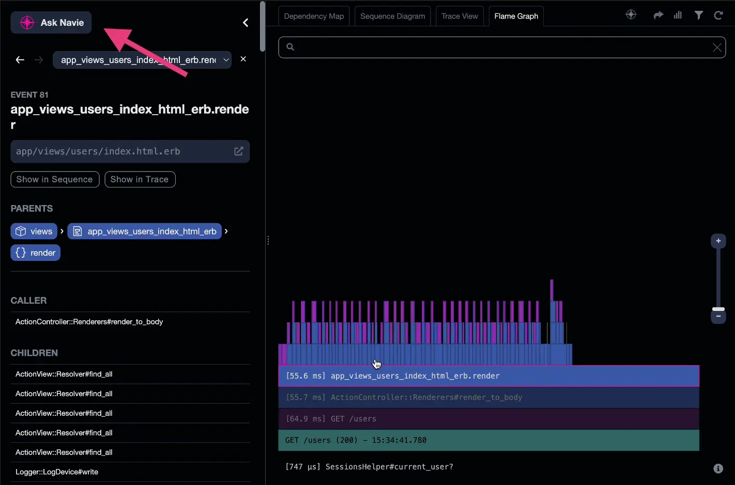
Task: Click the Show in Trace button
Action: click(x=140, y=179)
